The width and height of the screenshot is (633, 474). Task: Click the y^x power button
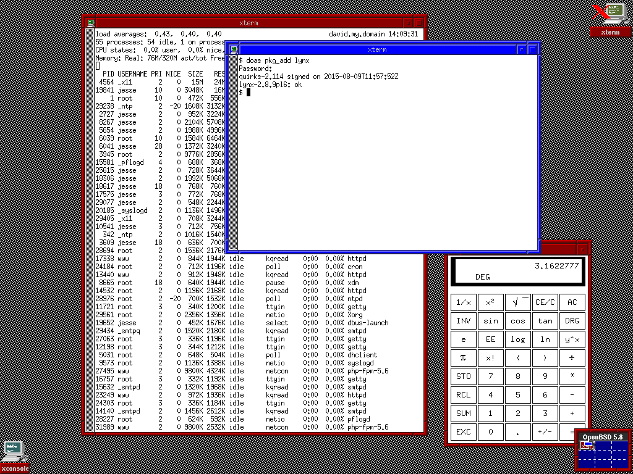click(x=572, y=339)
